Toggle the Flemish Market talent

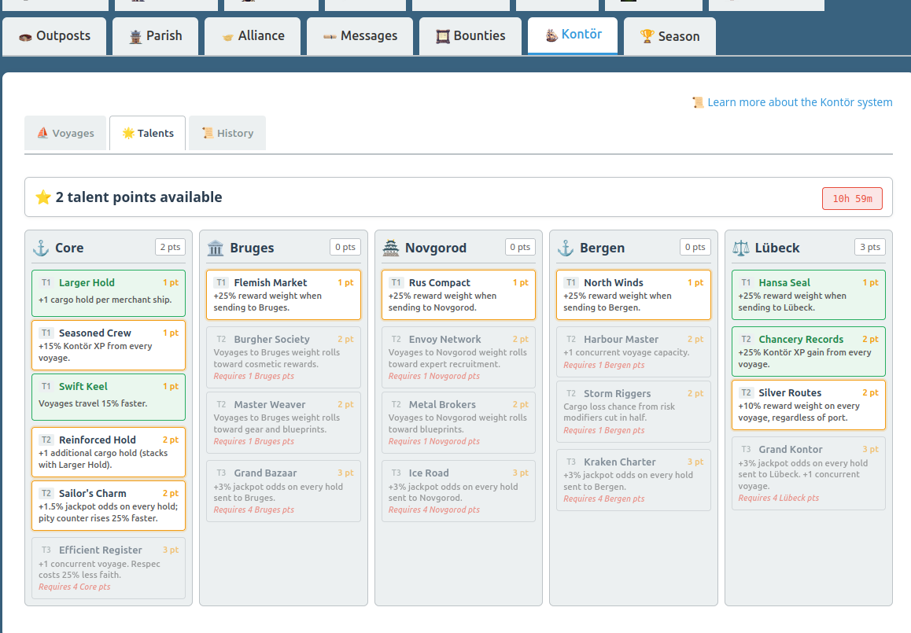pos(283,294)
